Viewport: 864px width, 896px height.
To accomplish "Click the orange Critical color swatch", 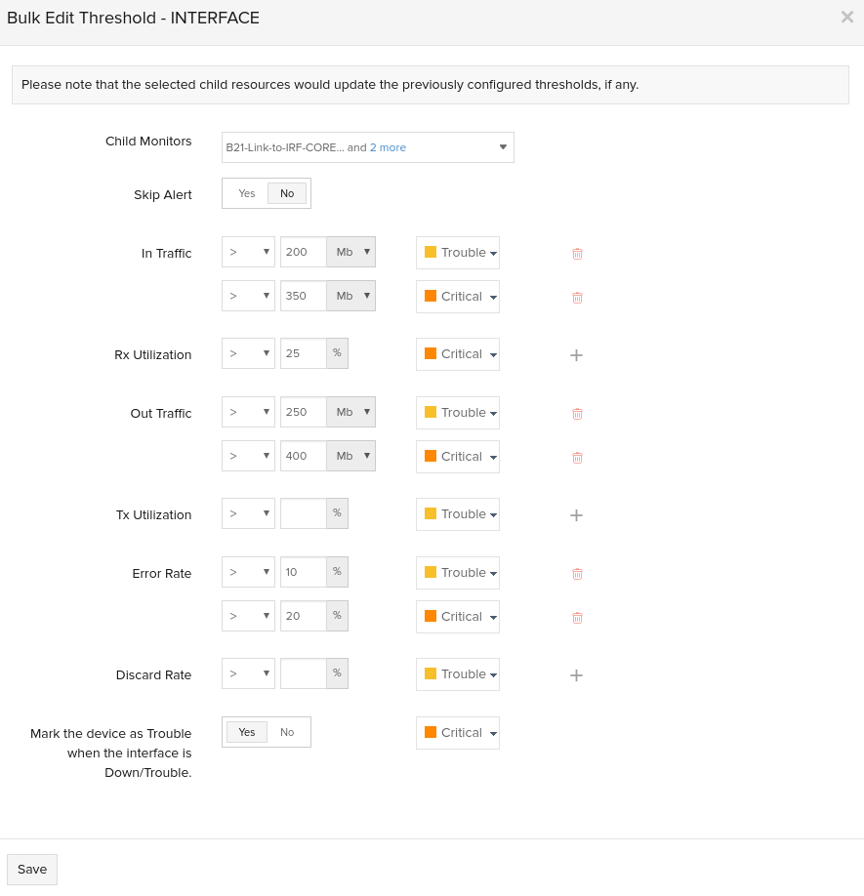I will (x=432, y=731).
